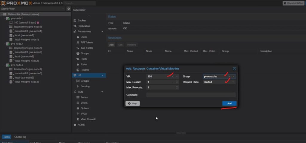Clear the Group field with its X
This screenshot has height=143, width=306.
pos(229,77)
